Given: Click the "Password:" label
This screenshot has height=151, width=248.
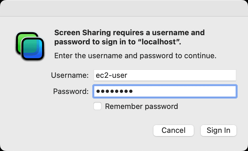Looking at the screenshot, I should (x=71, y=91).
